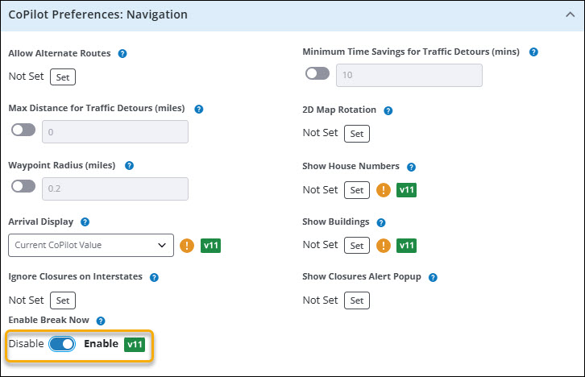585x377 pixels.
Task: Enable Minimum Time Savings for Traffic Detours toggle
Action: pyautogui.click(x=317, y=74)
